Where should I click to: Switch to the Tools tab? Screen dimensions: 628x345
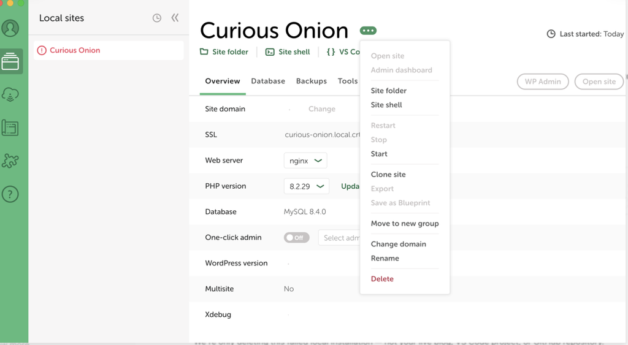[348, 82]
